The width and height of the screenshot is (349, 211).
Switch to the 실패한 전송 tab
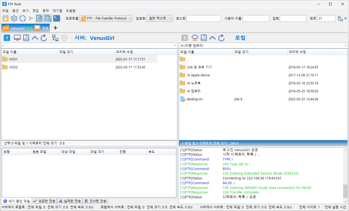(x=70, y=201)
